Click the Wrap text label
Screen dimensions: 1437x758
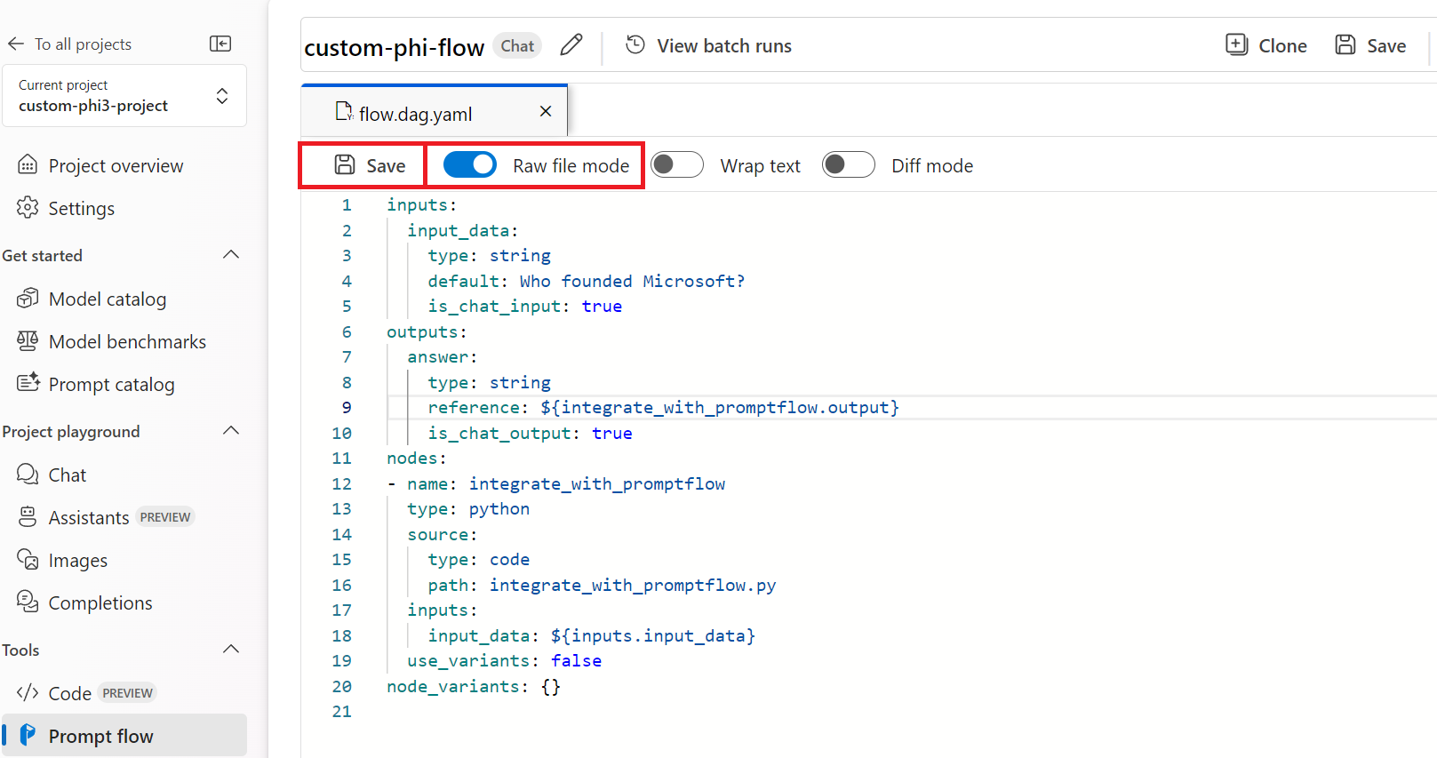pos(760,166)
